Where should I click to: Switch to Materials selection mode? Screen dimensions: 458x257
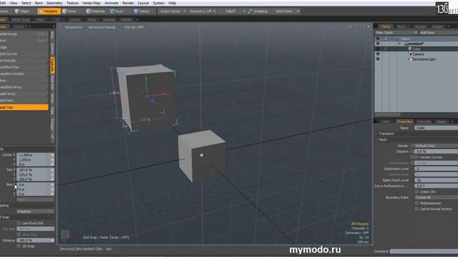coord(95,11)
